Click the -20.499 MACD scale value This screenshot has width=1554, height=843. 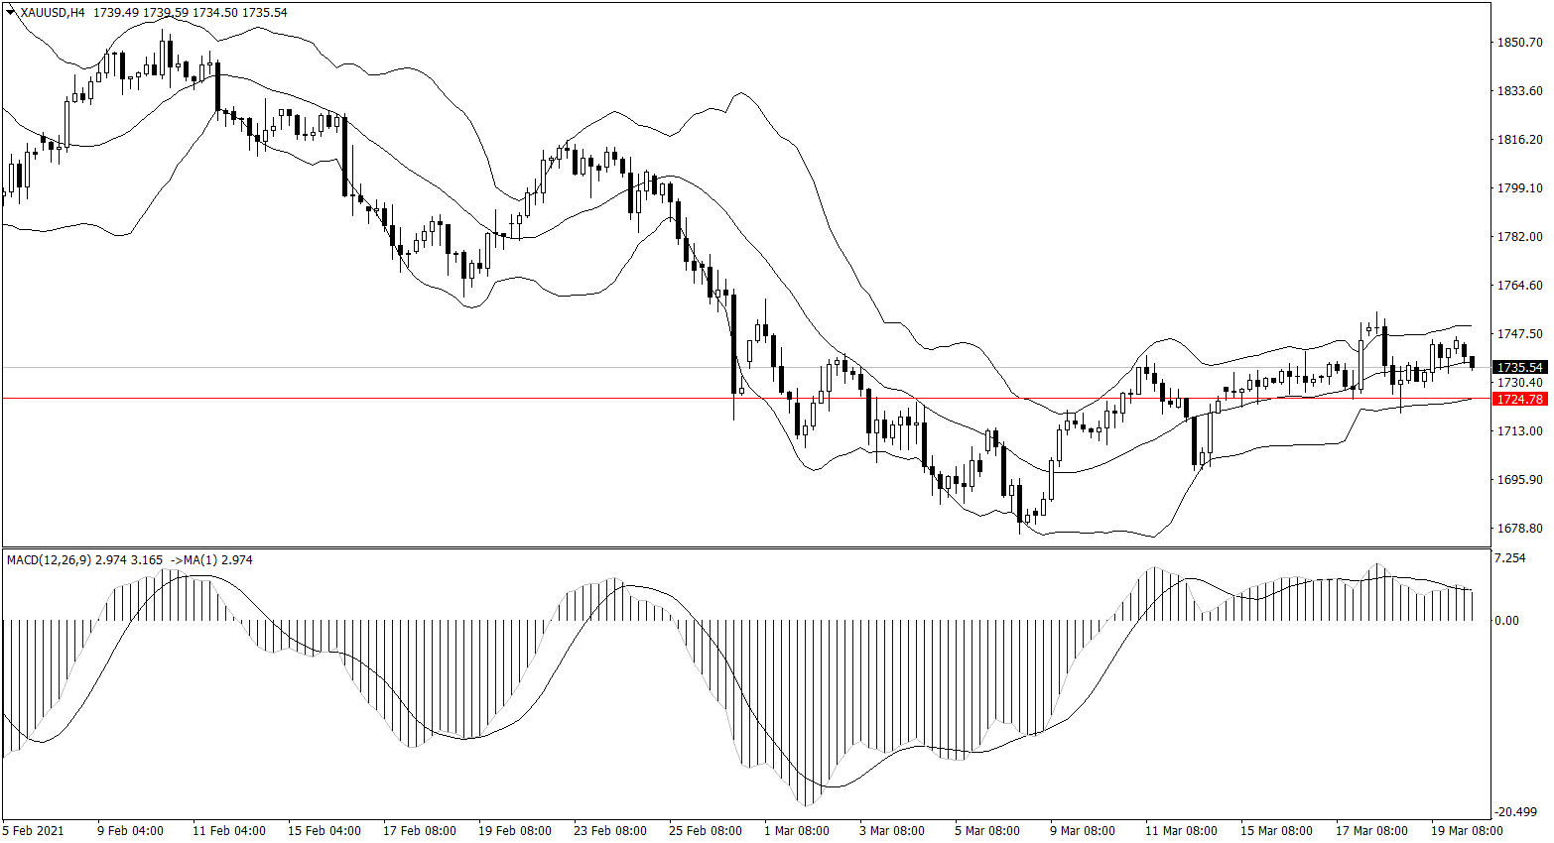pyautogui.click(x=1515, y=811)
